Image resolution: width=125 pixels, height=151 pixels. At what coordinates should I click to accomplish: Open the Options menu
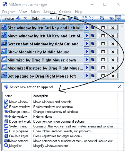point(65,12)
